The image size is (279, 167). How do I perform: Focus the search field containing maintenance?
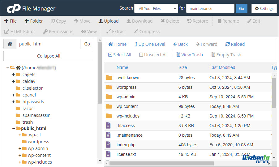click(x=210, y=8)
